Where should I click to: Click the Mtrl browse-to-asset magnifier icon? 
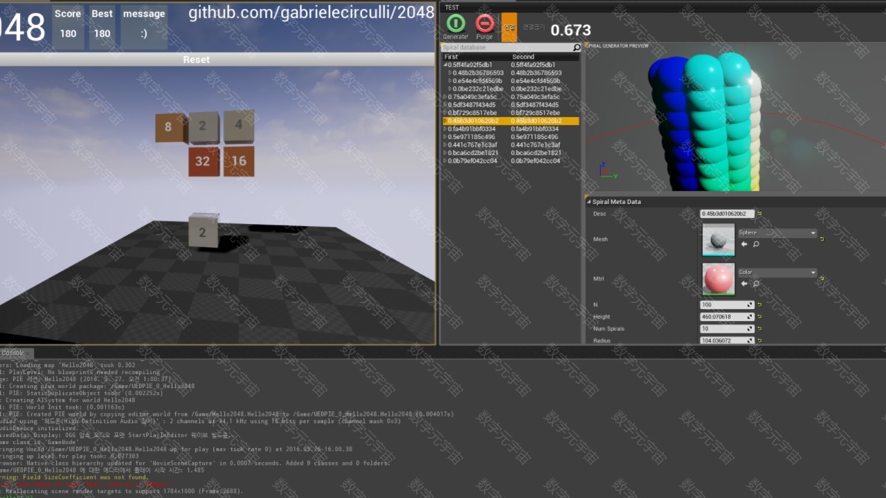click(756, 284)
